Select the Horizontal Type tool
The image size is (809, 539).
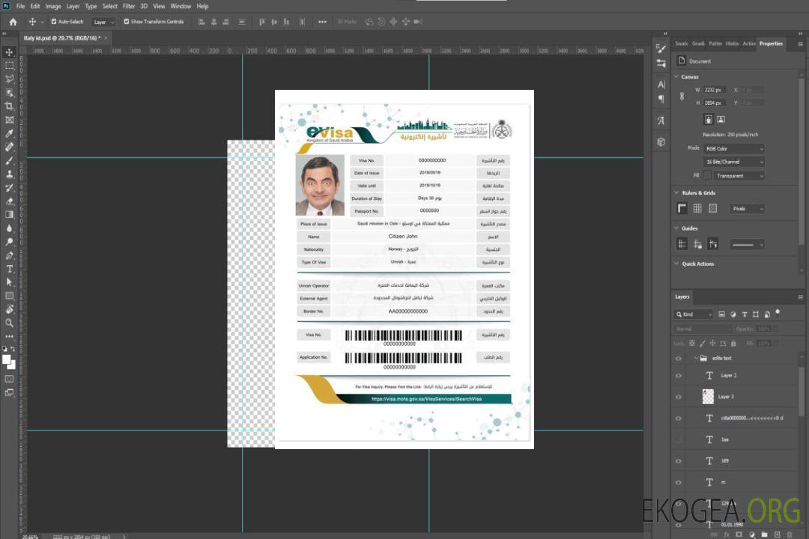tap(9, 269)
